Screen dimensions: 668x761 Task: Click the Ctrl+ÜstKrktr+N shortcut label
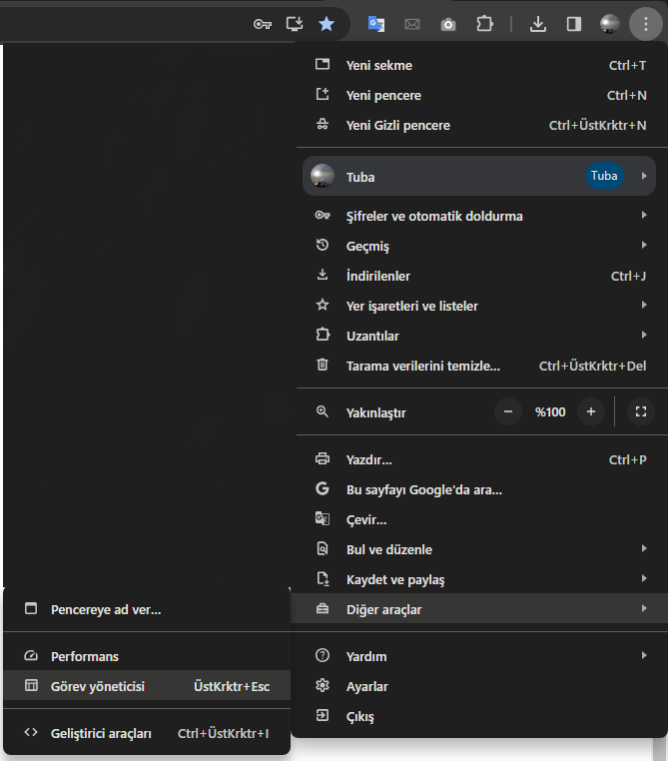click(598, 125)
